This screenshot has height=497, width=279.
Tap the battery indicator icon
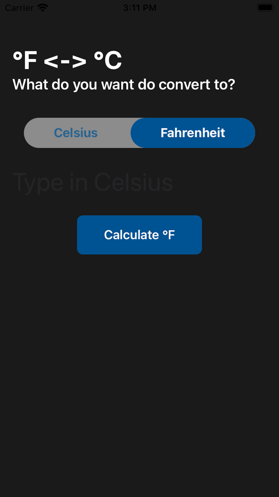[x=265, y=7]
